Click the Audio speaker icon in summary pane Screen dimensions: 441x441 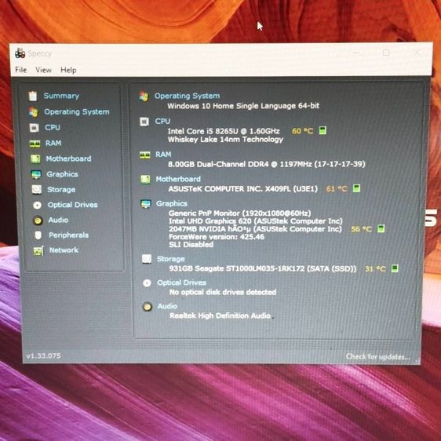[x=147, y=307]
